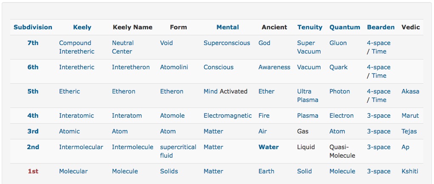Open the Compound Interetheric link

pos(77,47)
